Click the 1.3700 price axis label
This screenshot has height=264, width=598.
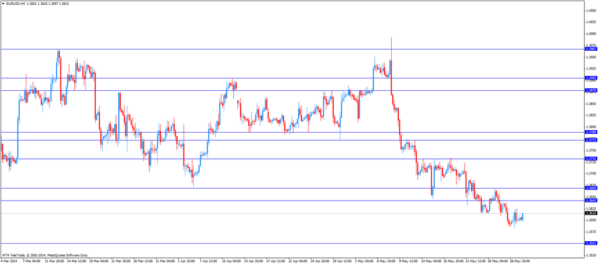(591, 173)
